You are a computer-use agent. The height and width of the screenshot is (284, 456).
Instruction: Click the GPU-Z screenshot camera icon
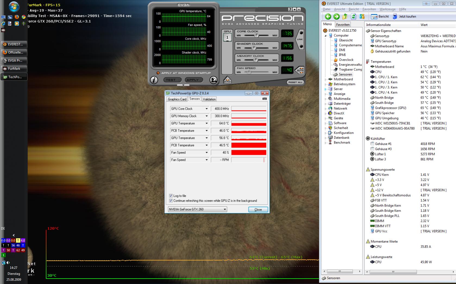click(265, 99)
